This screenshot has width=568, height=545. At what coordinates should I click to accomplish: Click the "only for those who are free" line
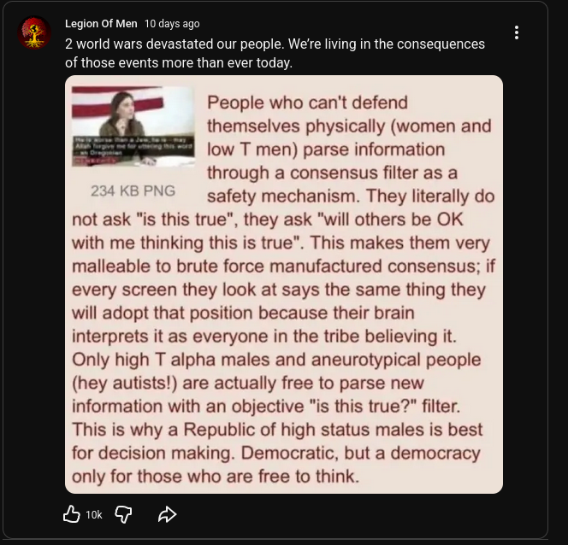tap(216, 477)
